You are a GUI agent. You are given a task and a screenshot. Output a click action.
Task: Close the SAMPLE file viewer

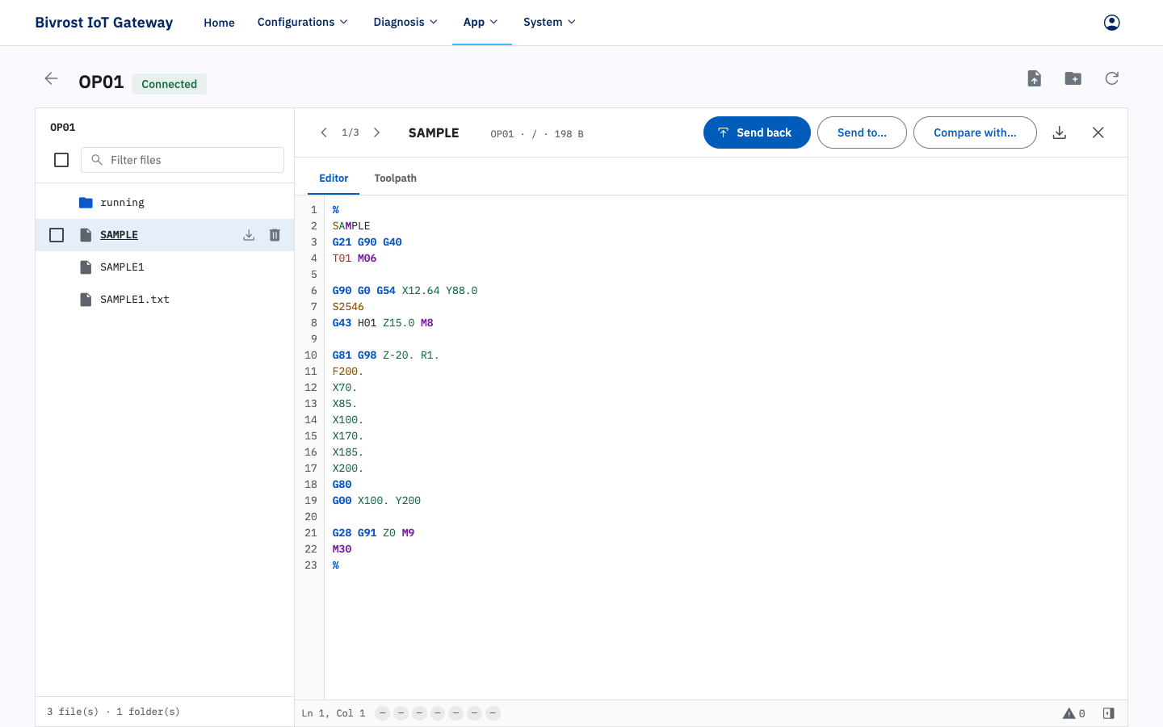coord(1098,132)
